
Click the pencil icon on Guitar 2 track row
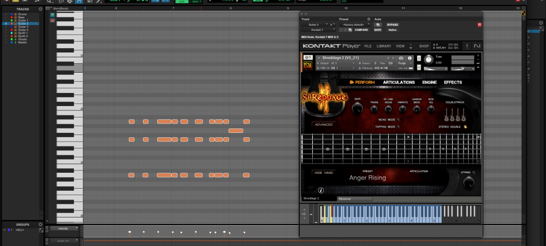[x=36, y=24]
